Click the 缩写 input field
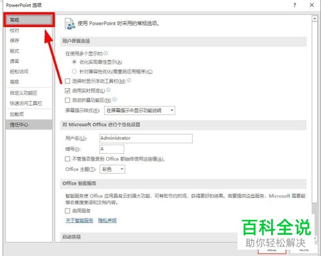 click(x=112, y=149)
